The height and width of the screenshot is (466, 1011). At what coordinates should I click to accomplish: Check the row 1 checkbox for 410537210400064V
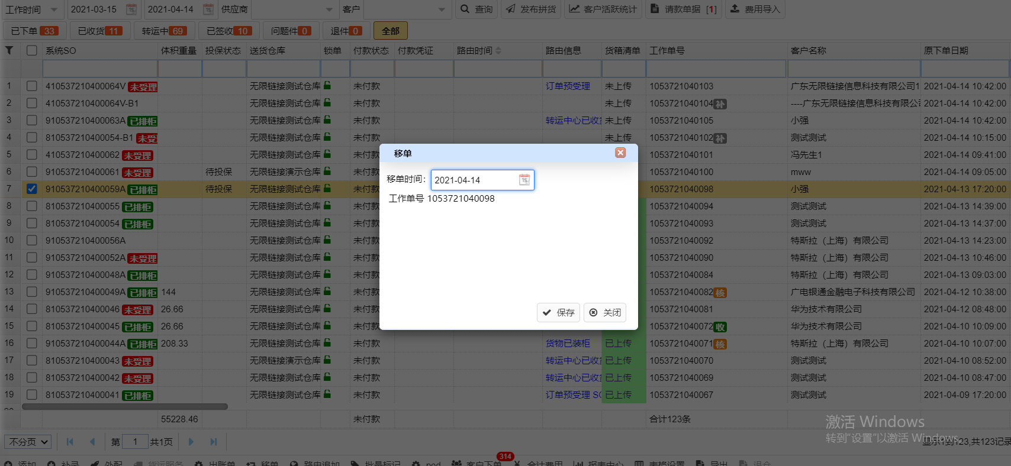(32, 86)
